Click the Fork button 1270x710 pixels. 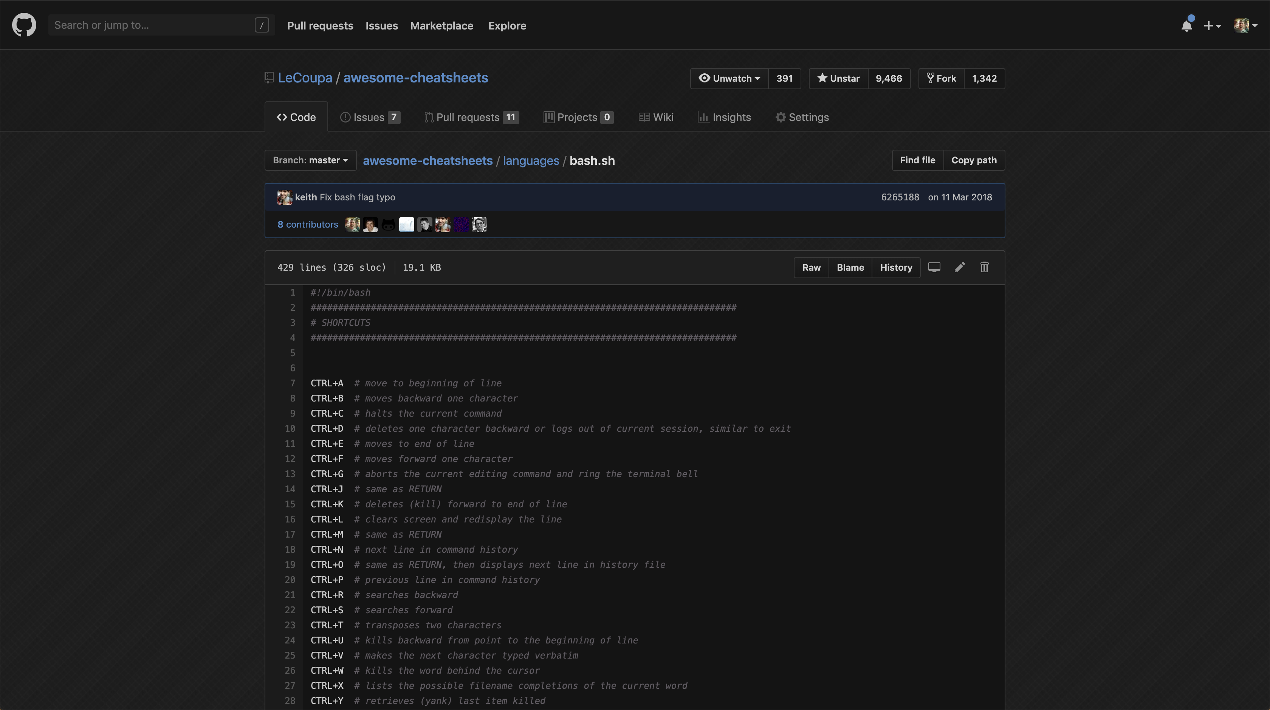(x=941, y=78)
